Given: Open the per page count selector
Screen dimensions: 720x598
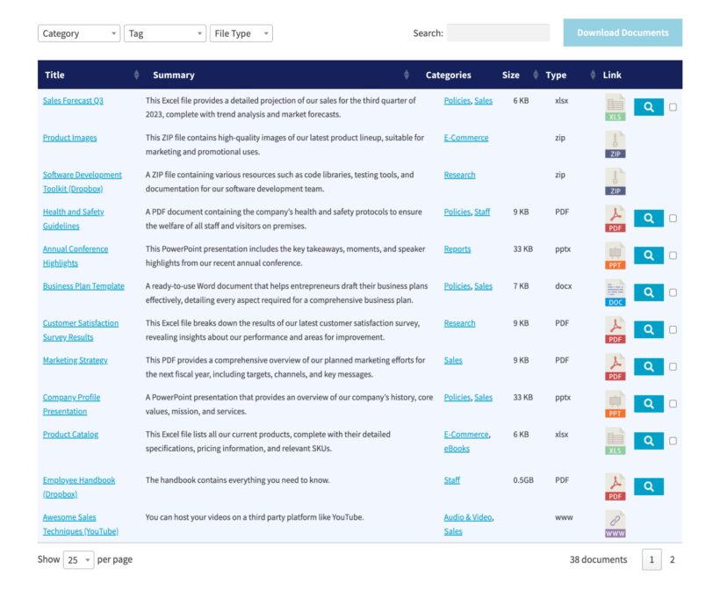Looking at the screenshot, I should pos(79,559).
